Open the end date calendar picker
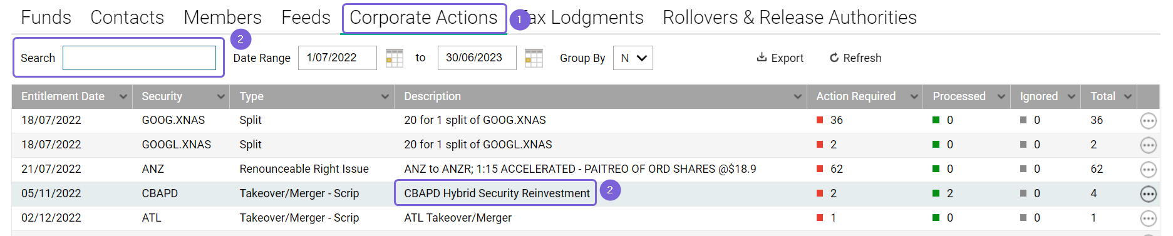 tap(534, 58)
